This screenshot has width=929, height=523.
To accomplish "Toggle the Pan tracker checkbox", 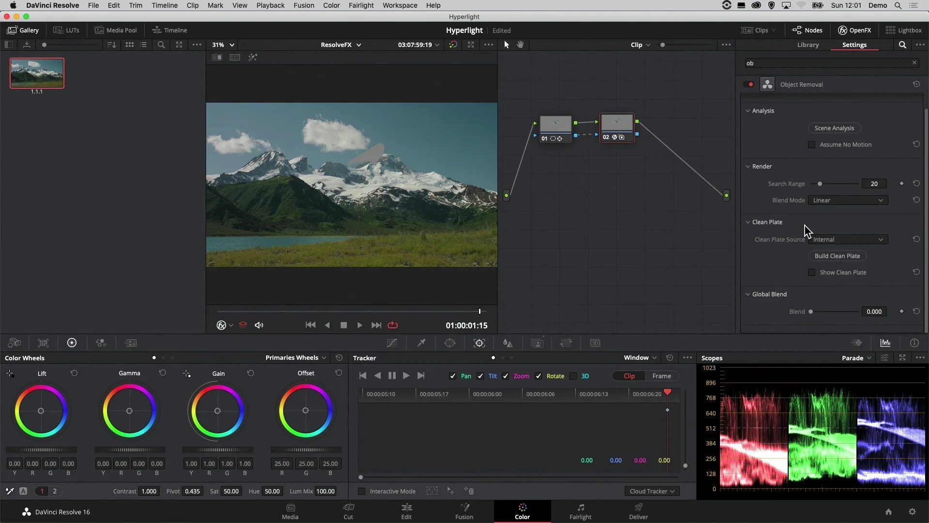I will tap(453, 376).
